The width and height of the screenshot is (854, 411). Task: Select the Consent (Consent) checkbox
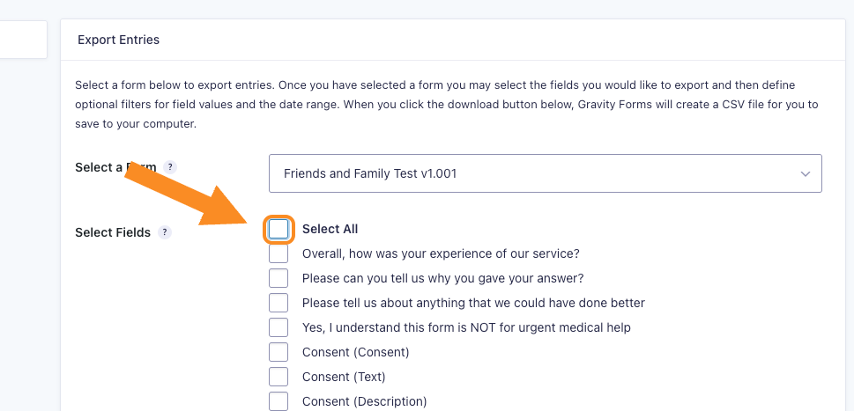pyautogui.click(x=278, y=352)
